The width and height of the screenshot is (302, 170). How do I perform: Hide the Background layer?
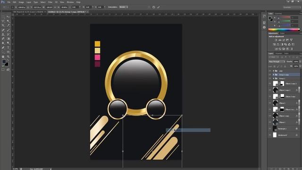pyautogui.click(x=270, y=135)
